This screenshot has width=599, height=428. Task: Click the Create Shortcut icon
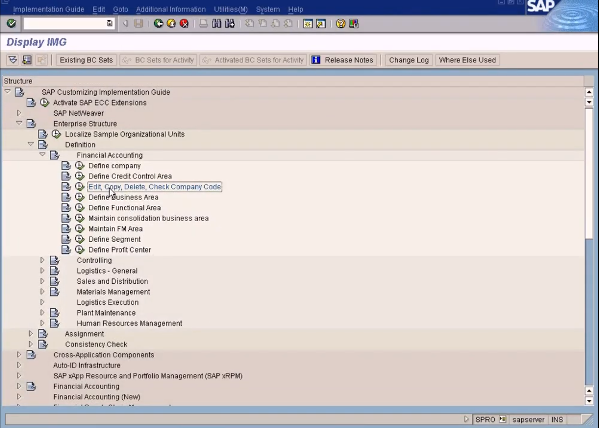pos(321,24)
